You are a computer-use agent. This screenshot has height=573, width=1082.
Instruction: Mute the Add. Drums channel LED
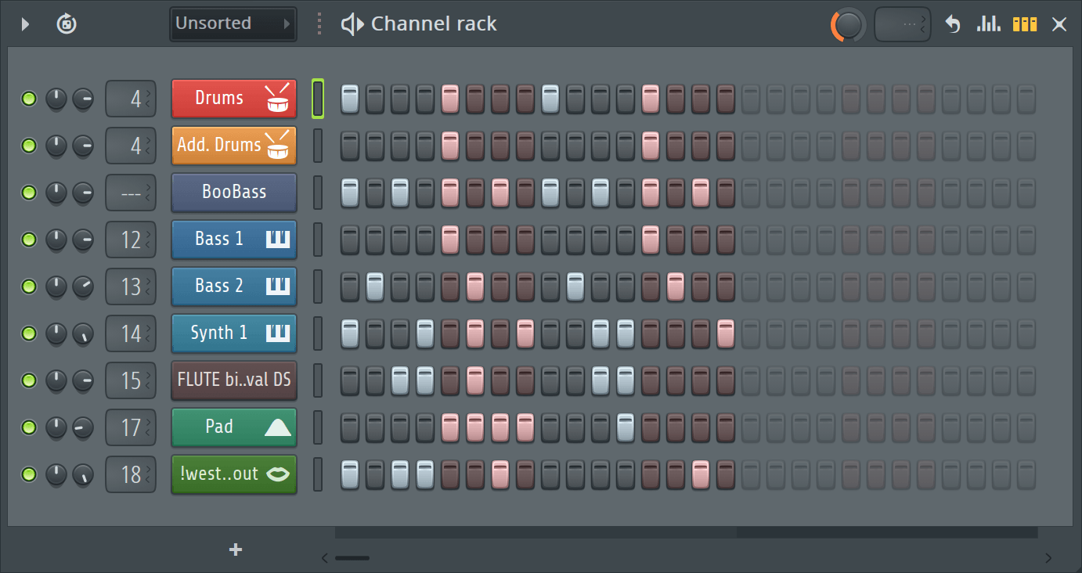tap(29, 146)
